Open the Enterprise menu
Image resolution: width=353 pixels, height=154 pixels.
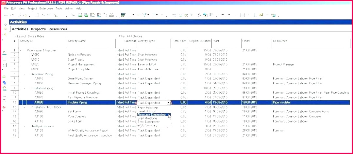pos(46,8)
